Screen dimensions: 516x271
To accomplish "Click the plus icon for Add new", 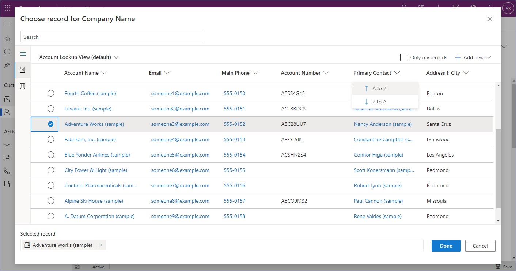I will [x=458, y=57].
